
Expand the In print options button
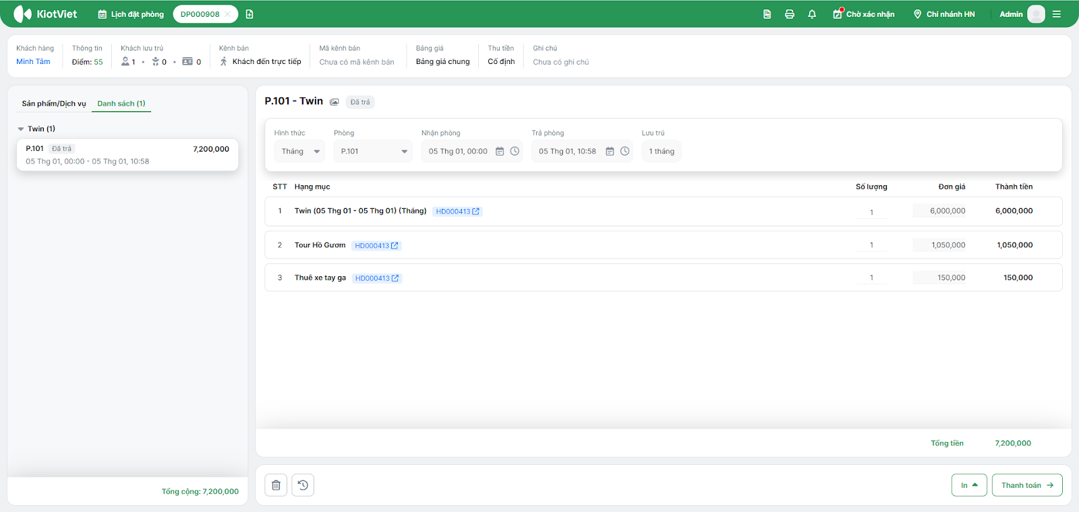point(969,485)
